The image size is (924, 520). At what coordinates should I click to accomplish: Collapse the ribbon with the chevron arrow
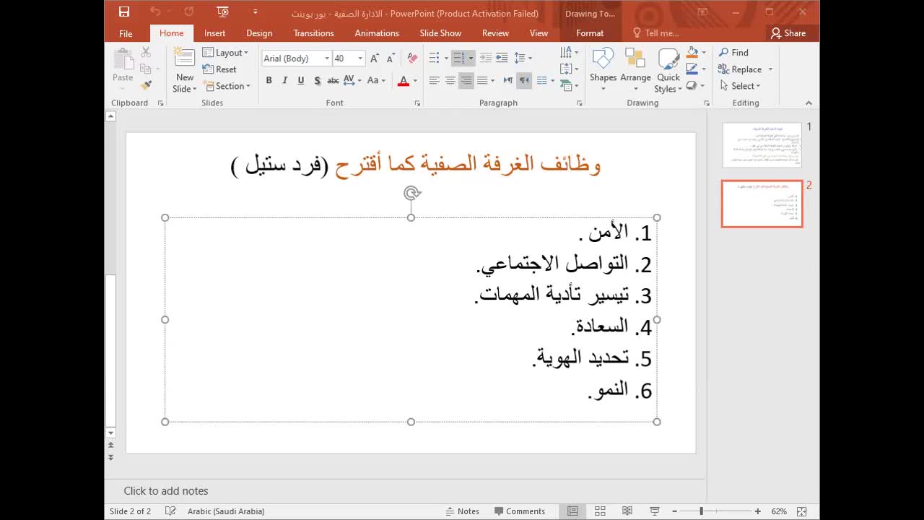808,103
